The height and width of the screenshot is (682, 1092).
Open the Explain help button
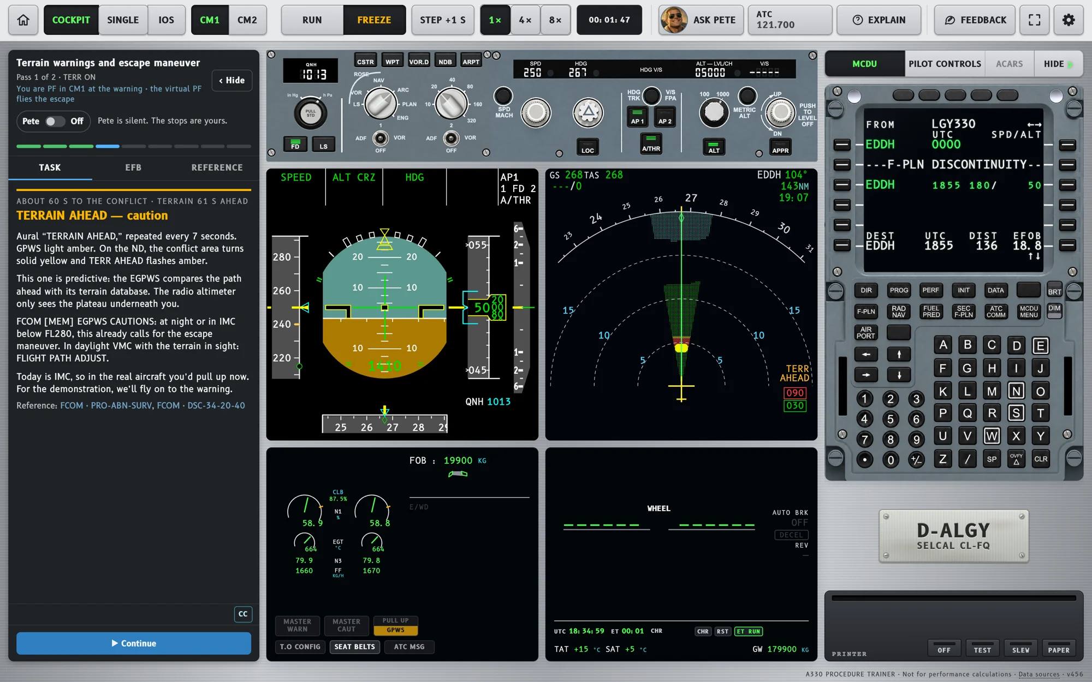(x=879, y=20)
